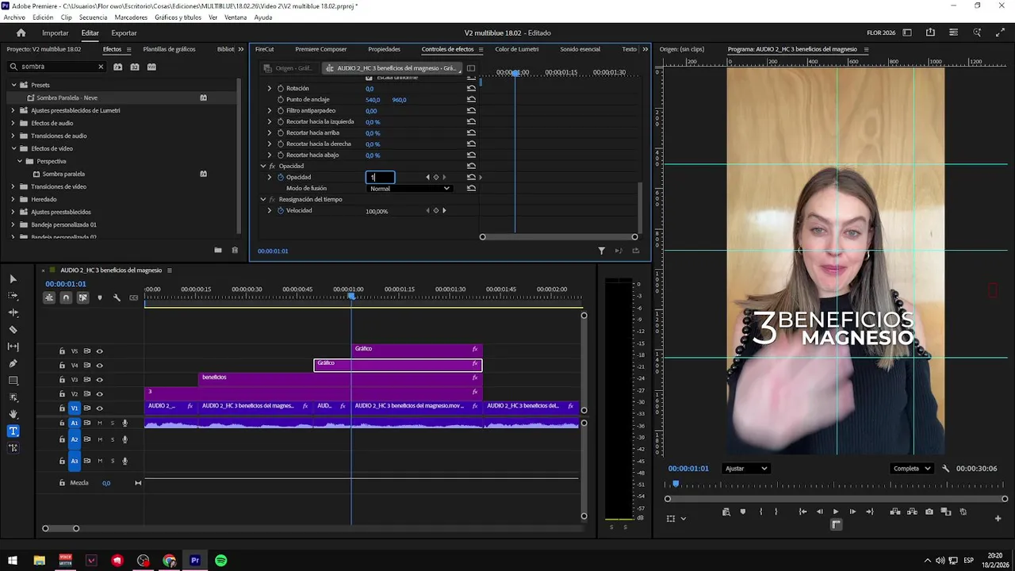Open the Exportar workspace

(x=124, y=33)
